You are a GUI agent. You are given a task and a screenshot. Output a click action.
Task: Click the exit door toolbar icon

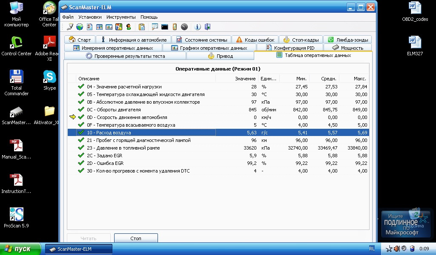(x=207, y=27)
